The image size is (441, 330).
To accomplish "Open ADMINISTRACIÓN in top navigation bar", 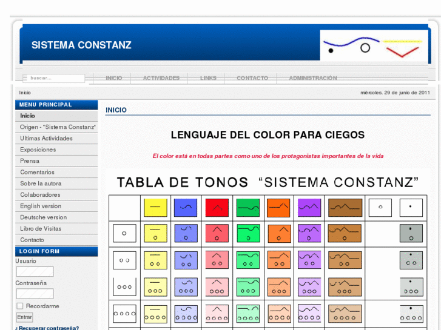I will (x=313, y=78).
